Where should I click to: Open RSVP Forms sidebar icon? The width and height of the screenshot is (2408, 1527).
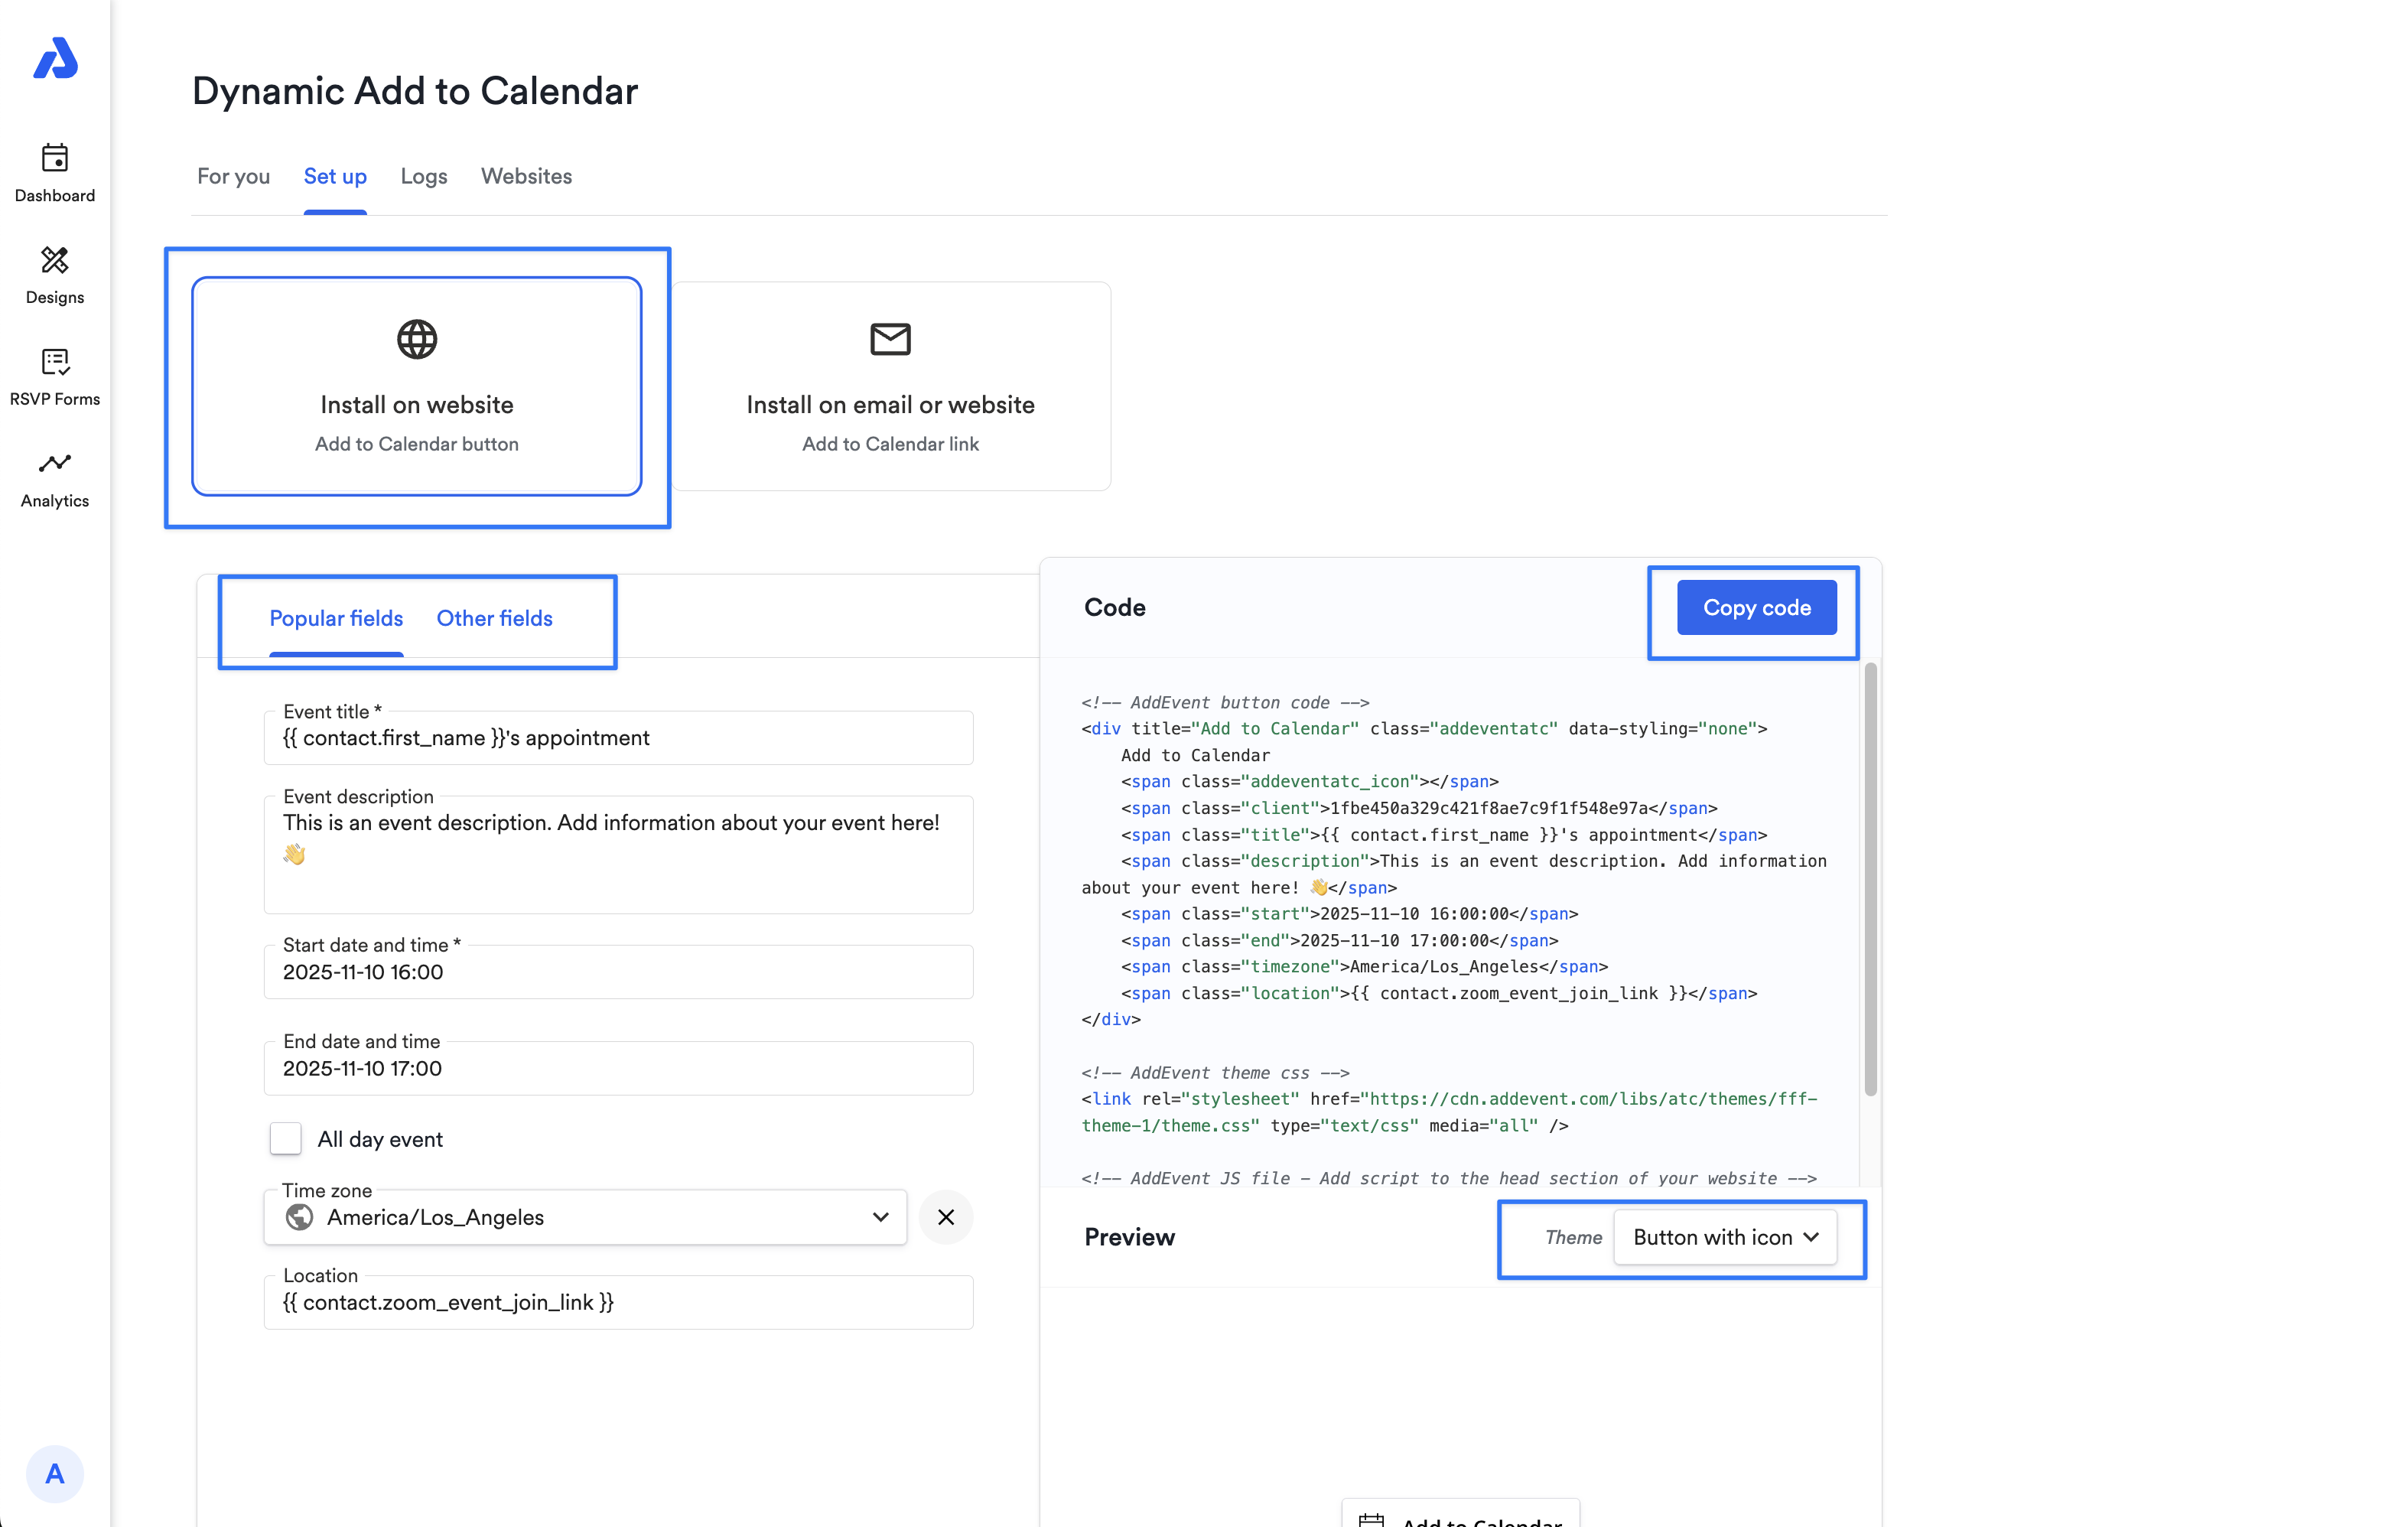tap(55, 362)
